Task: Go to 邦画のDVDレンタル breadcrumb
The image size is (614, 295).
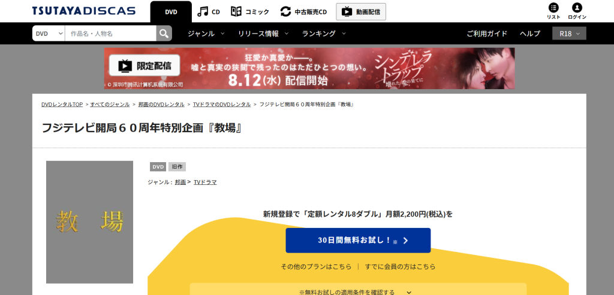Action: click(161, 104)
